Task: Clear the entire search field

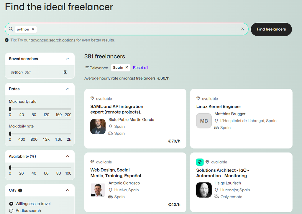Action: click(x=242, y=29)
